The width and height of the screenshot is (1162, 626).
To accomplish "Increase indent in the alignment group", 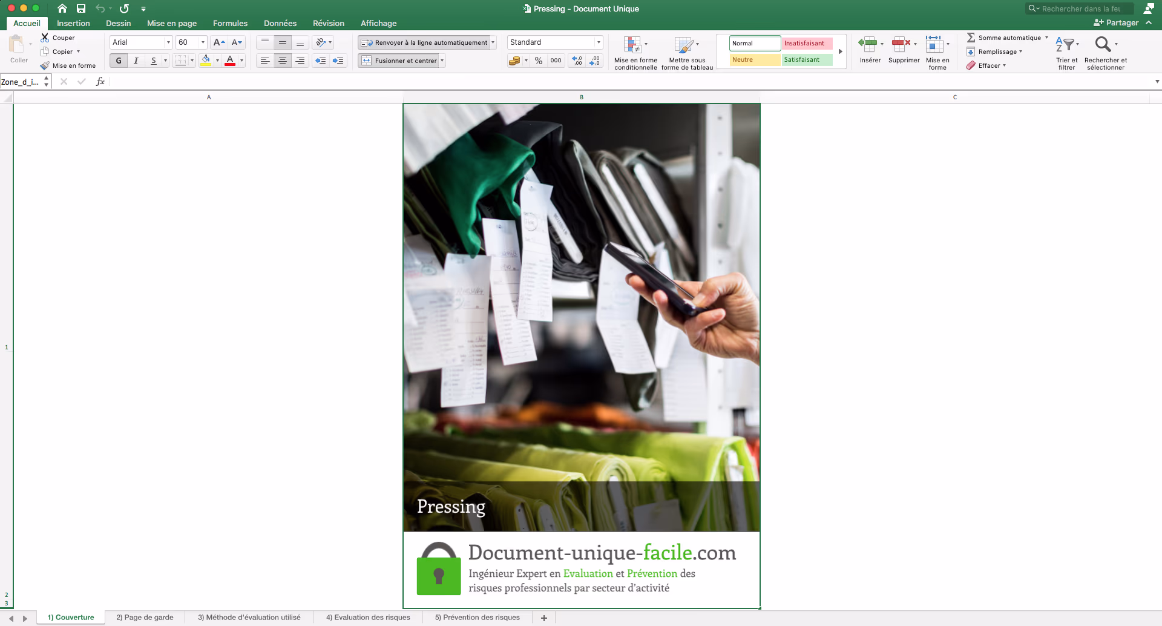I will 338,61.
